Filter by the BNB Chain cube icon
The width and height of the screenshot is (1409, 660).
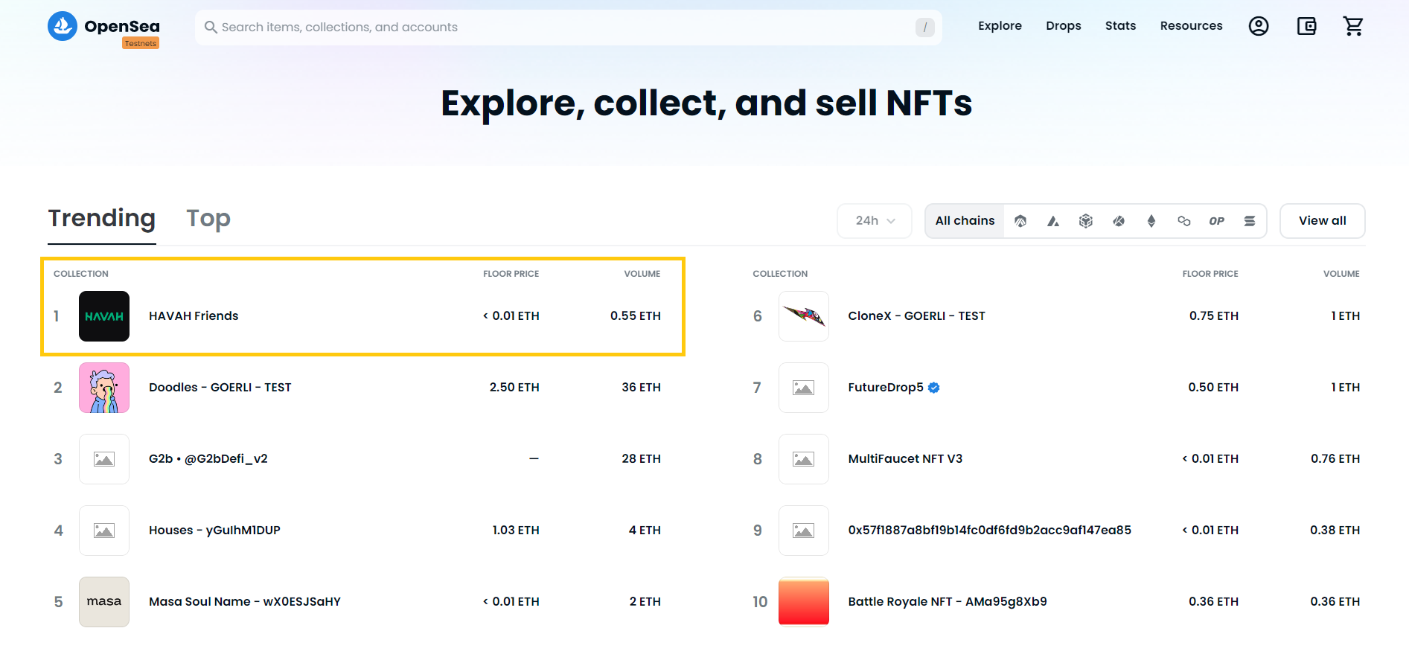point(1086,221)
